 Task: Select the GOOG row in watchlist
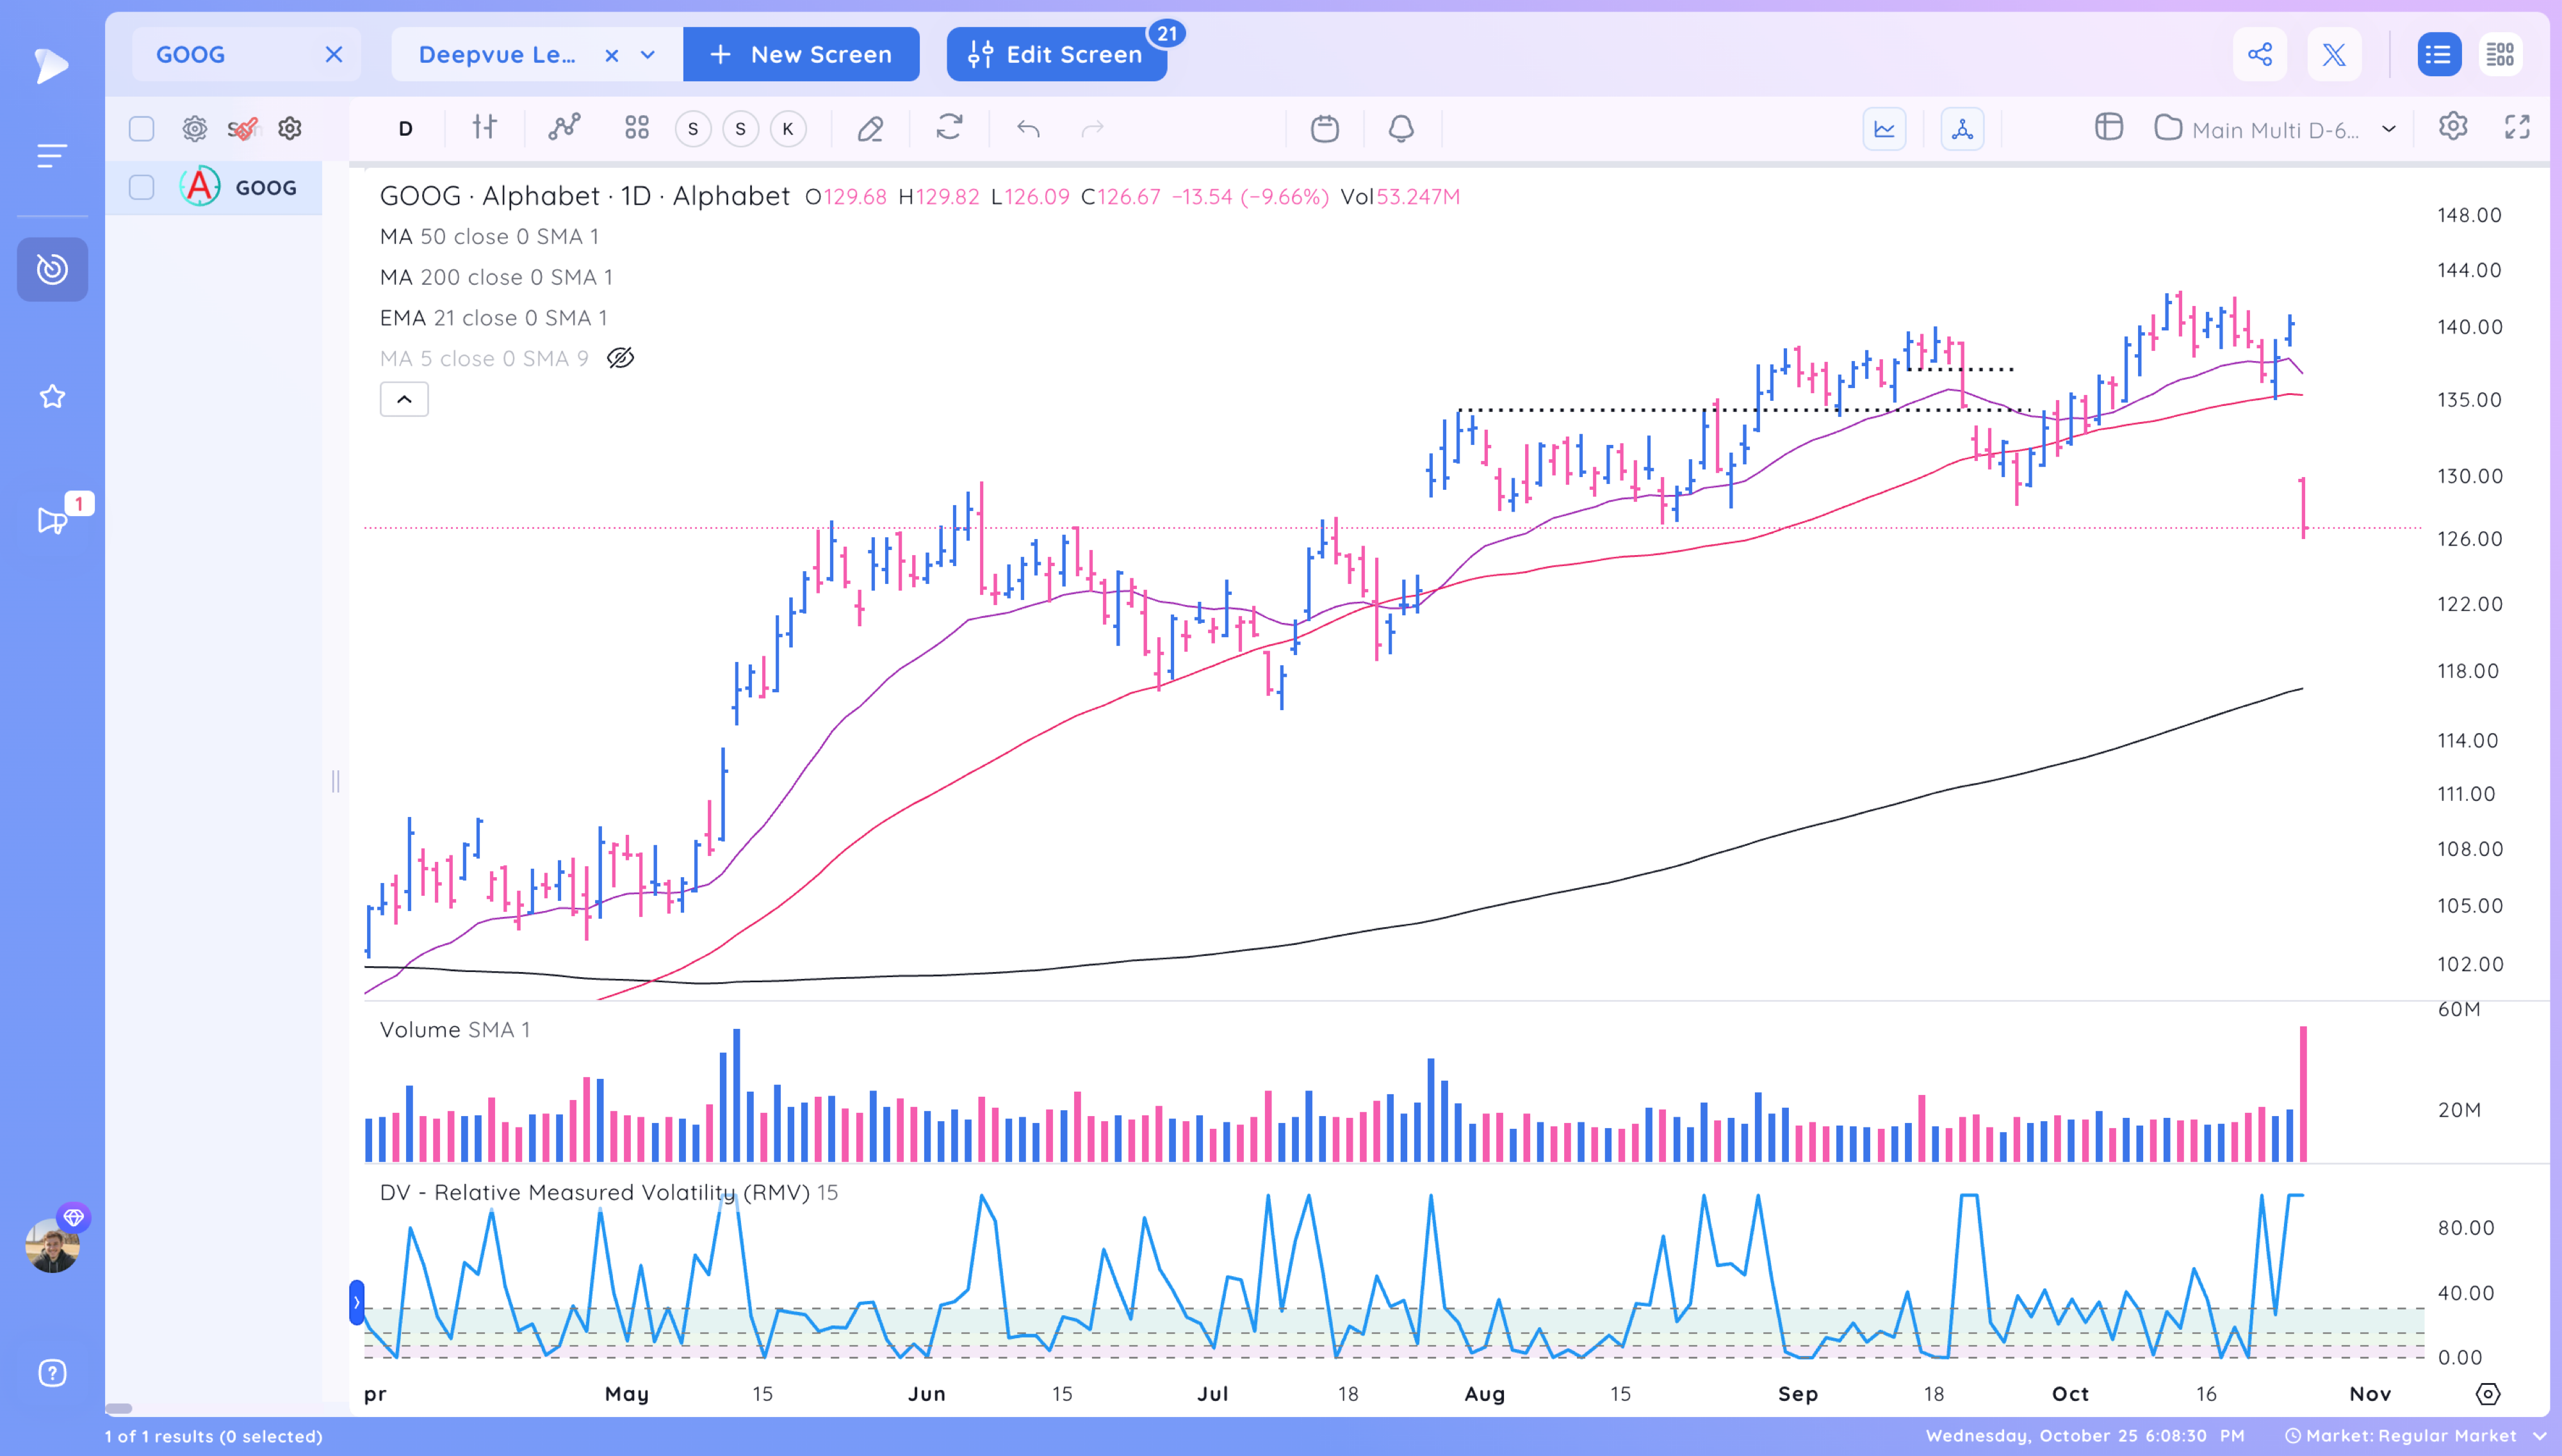click(214, 187)
